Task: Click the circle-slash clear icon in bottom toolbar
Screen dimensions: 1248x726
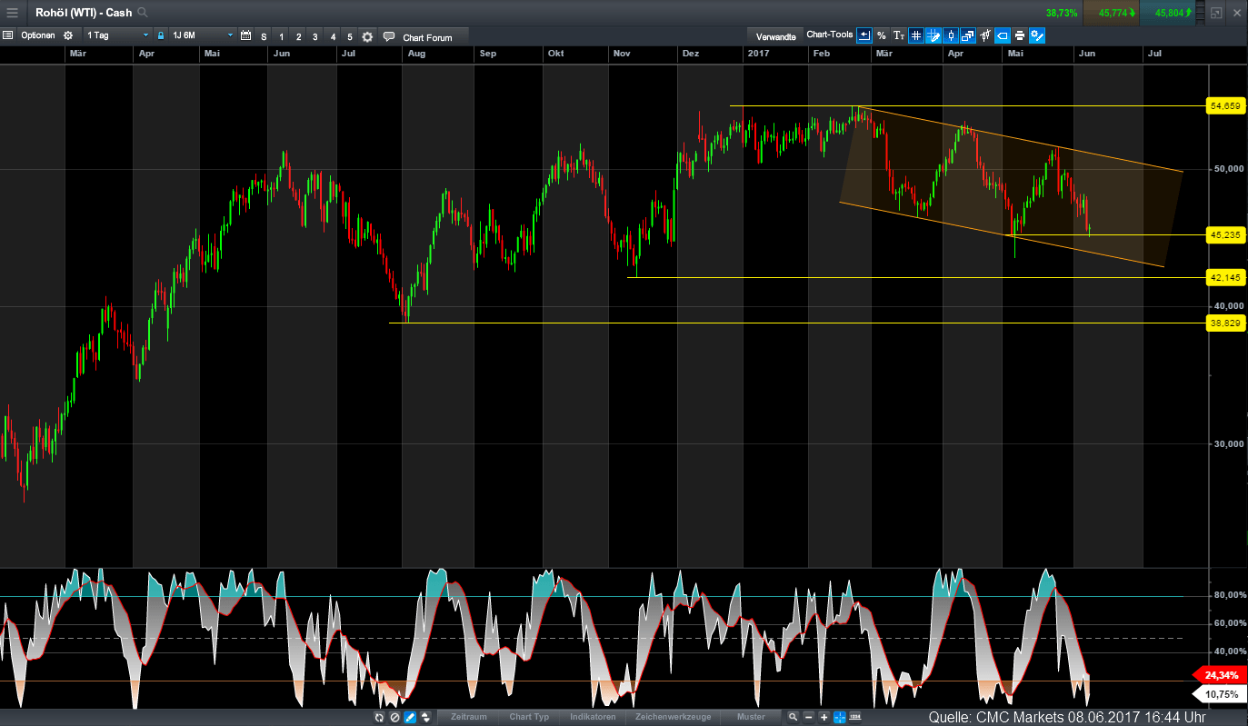Action: click(x=394, y=717)
